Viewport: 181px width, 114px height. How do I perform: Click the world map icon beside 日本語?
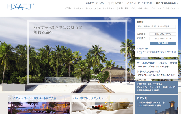pos(111,3)
